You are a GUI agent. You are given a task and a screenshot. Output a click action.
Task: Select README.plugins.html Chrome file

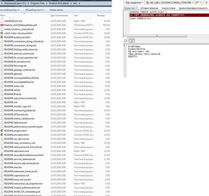point(16,131)
